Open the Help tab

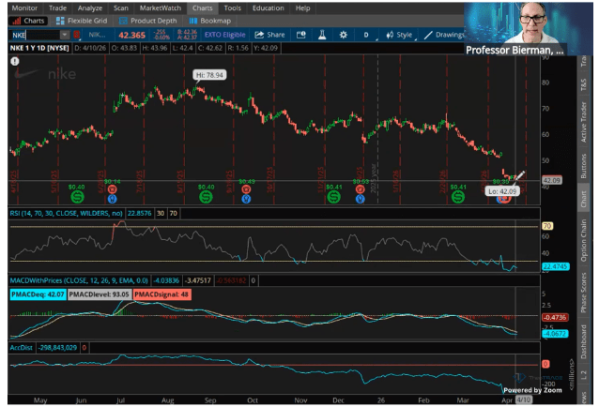[302, 8]
